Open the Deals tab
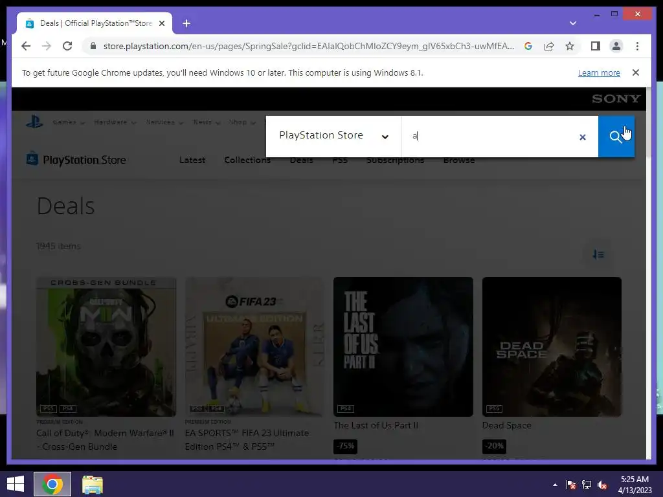This screenshot has height=497, width=663. coord(302,160)
